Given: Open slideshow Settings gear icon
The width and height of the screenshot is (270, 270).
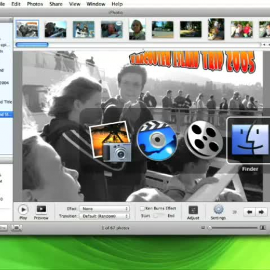Looking at the screenshot, I should click(218, 210).
